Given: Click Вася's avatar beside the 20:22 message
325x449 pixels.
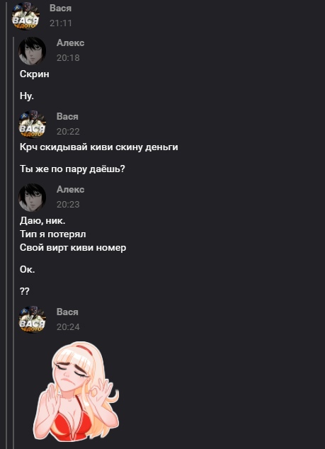Looking at the screenshot, I should point(33,124).
